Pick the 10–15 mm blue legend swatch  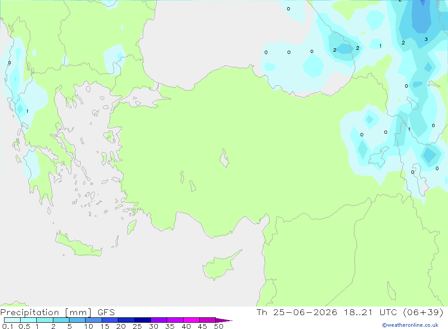(94, 320)
